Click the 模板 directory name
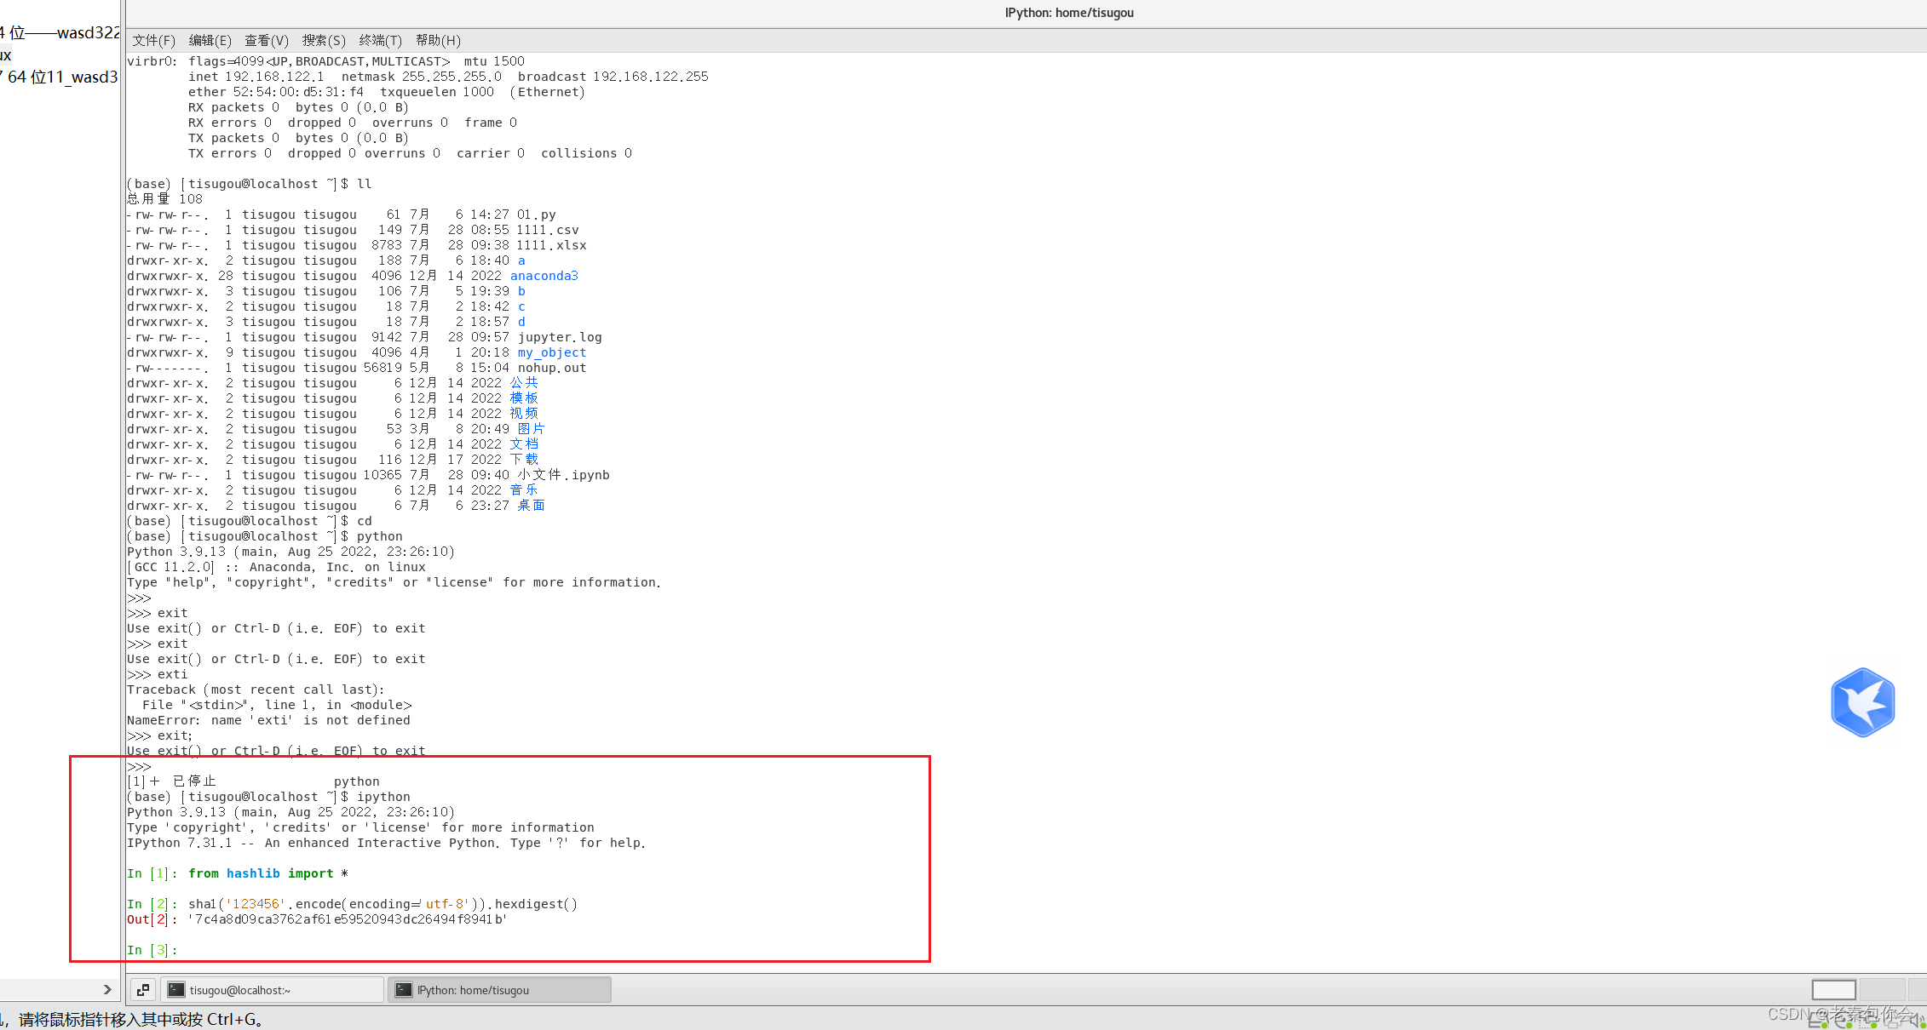1927x1030 pixels. [524, 398]
